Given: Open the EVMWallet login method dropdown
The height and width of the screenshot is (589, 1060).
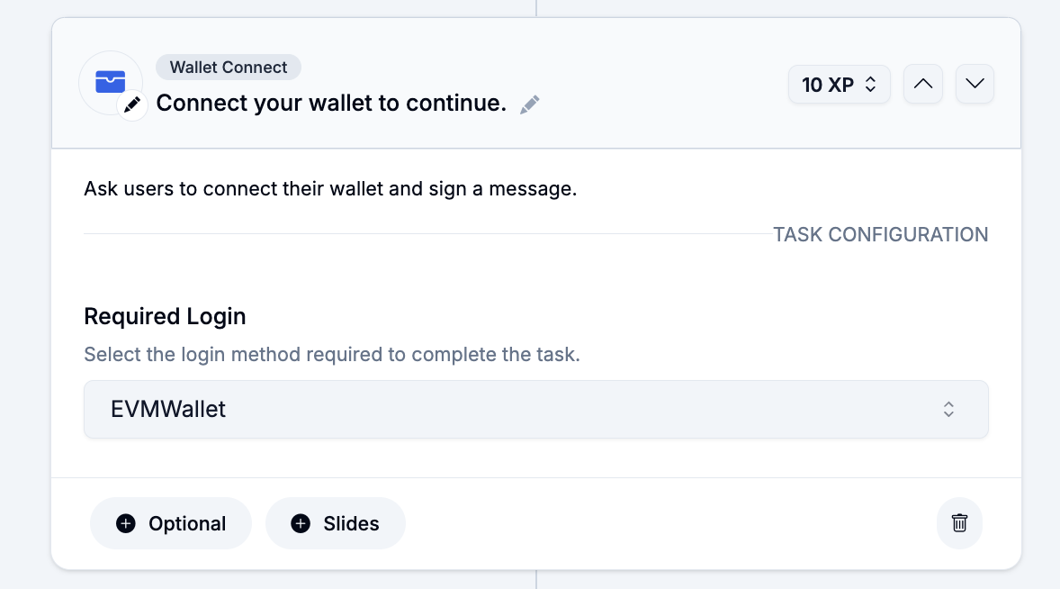Looking at the screenshot, I should (x=535, y=409).
